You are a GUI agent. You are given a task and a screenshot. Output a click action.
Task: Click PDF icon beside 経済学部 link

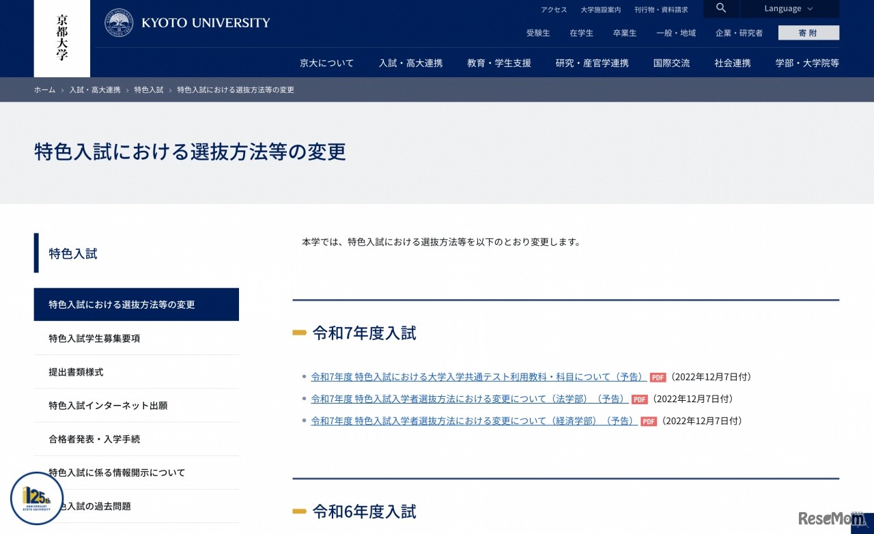click(649, 421)
